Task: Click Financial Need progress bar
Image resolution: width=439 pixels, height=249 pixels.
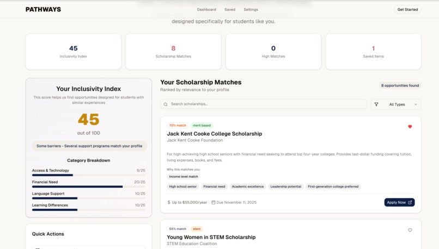Action: (88, 186)
